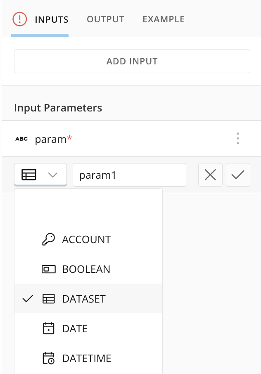Click the red error alert icon

(19, 19)
